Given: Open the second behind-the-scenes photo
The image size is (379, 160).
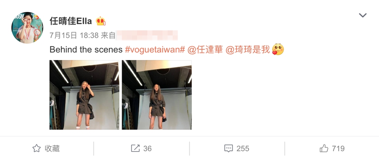Looking at the screenshot, I should point(157,95).
